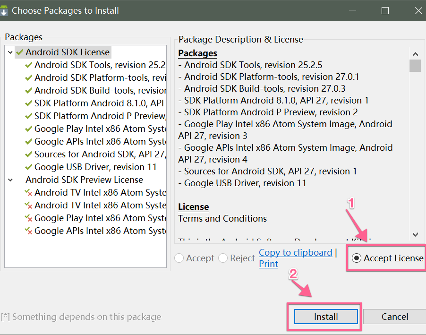The image size is (426, 335).
Task: Click checkmark icon for Google APIs Intel x86 Atom (accepted)
Action: pyautogui.click(x=28, y=142)
